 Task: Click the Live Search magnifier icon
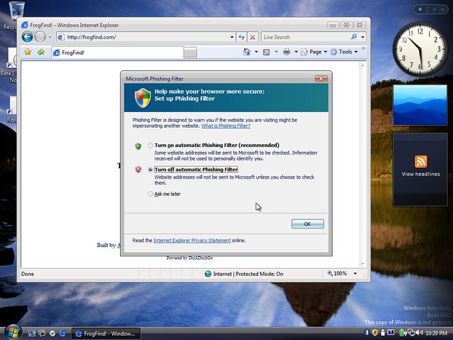(x=354, y=36)
